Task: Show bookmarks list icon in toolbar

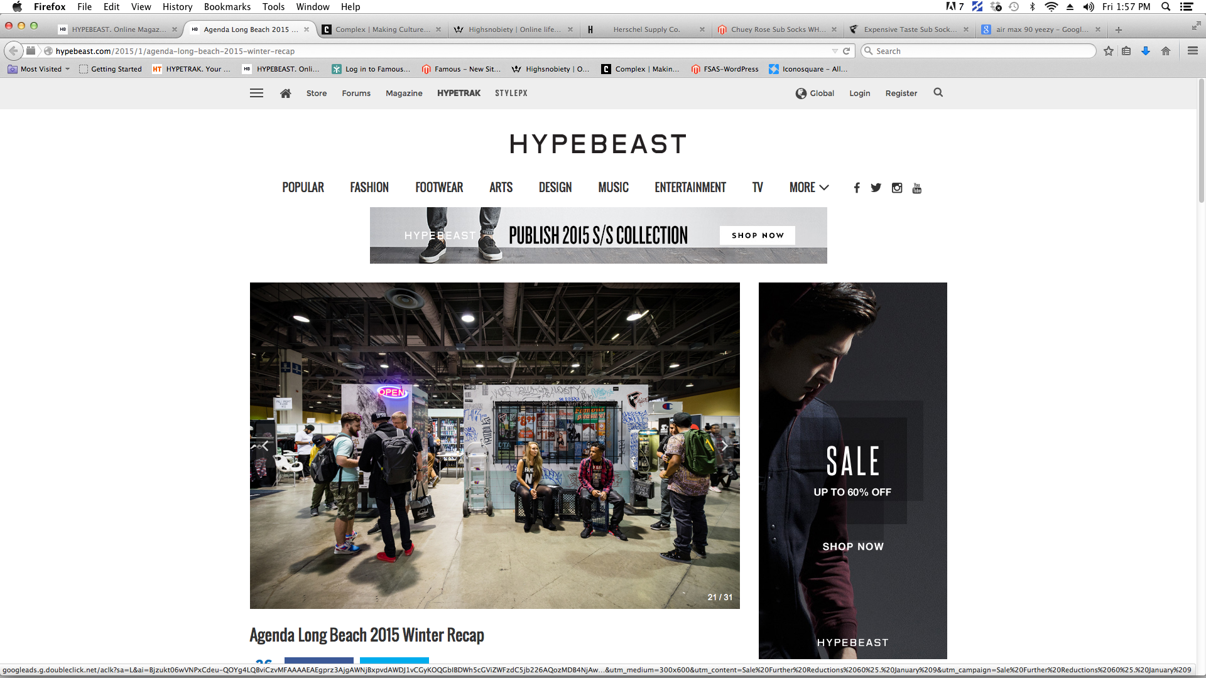Action: pos(1126,51)
